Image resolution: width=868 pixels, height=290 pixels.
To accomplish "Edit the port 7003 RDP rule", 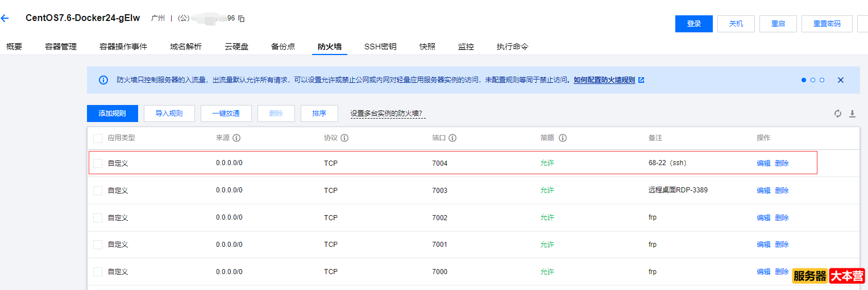I will pos(763,191).
